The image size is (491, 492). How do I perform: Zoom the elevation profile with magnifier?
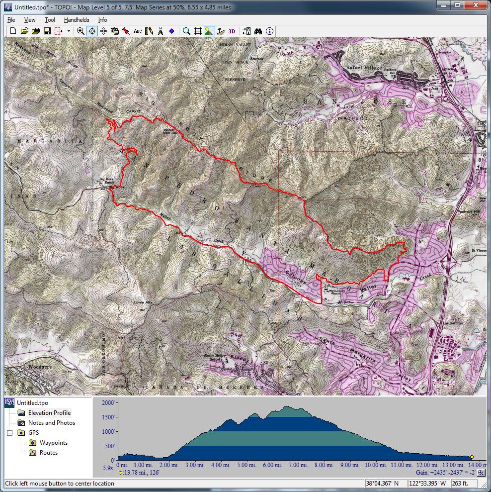(481, 473)
